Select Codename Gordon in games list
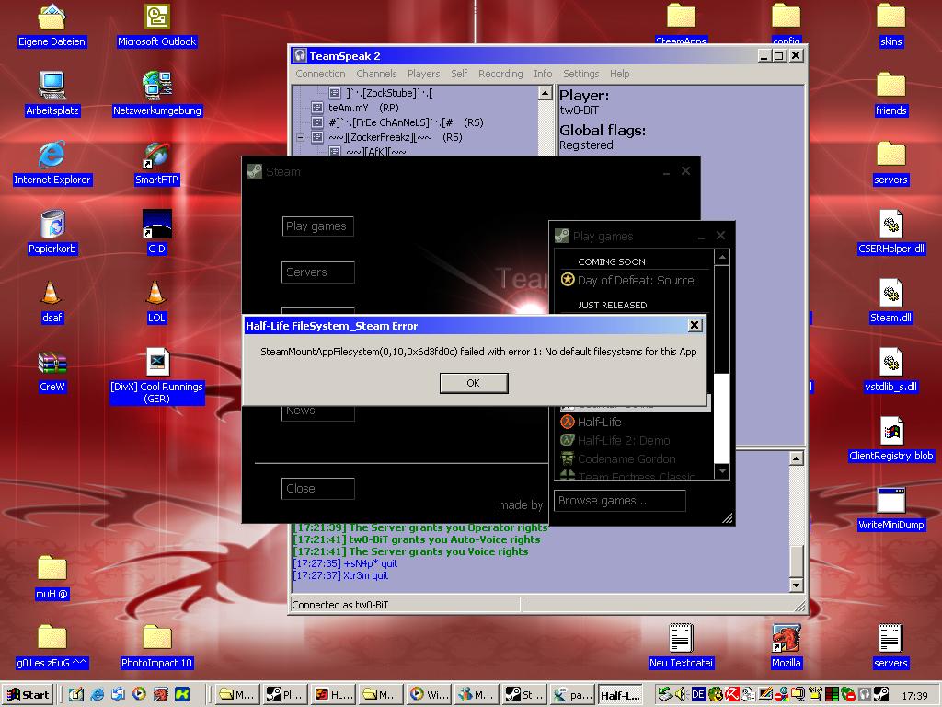 (x=618, y=458)
